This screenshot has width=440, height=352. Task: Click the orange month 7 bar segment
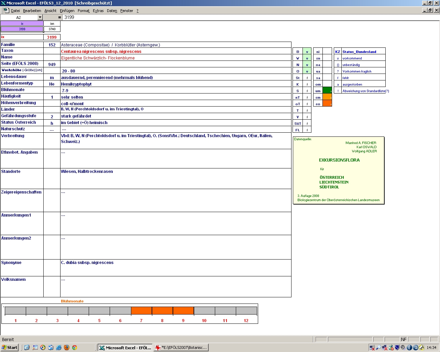coord(141,310)
